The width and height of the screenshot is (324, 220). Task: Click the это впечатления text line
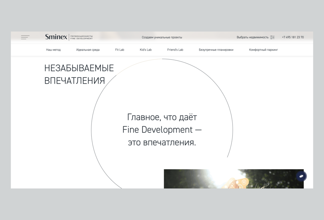coord(162,142)
